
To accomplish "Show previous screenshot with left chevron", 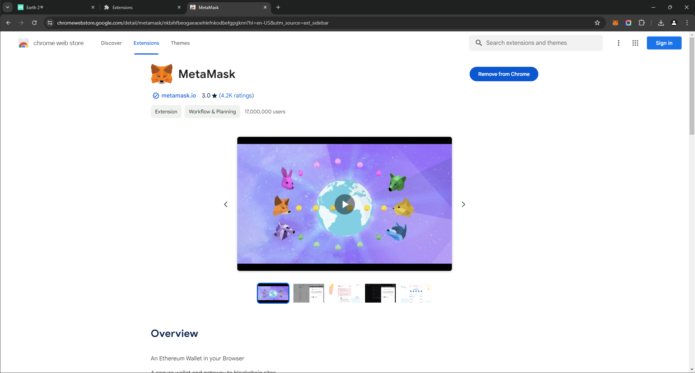I will tap(226, 204).
